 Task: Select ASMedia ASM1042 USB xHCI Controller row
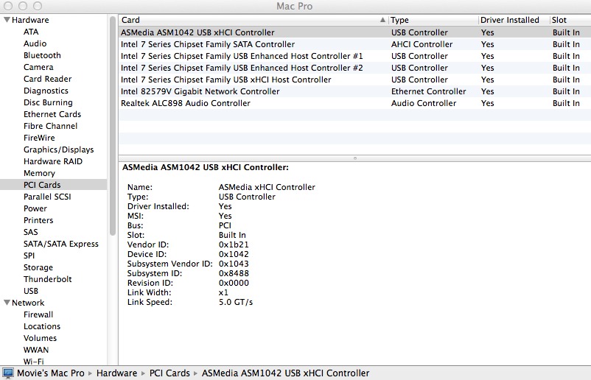354,32
